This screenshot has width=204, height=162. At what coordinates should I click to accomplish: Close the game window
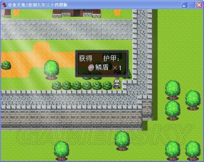point(199,5)
